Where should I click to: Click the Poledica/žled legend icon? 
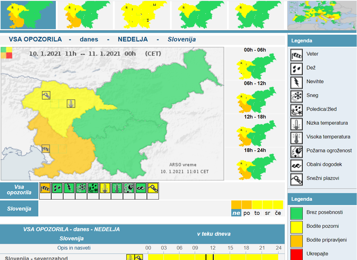tap(296, 109)
